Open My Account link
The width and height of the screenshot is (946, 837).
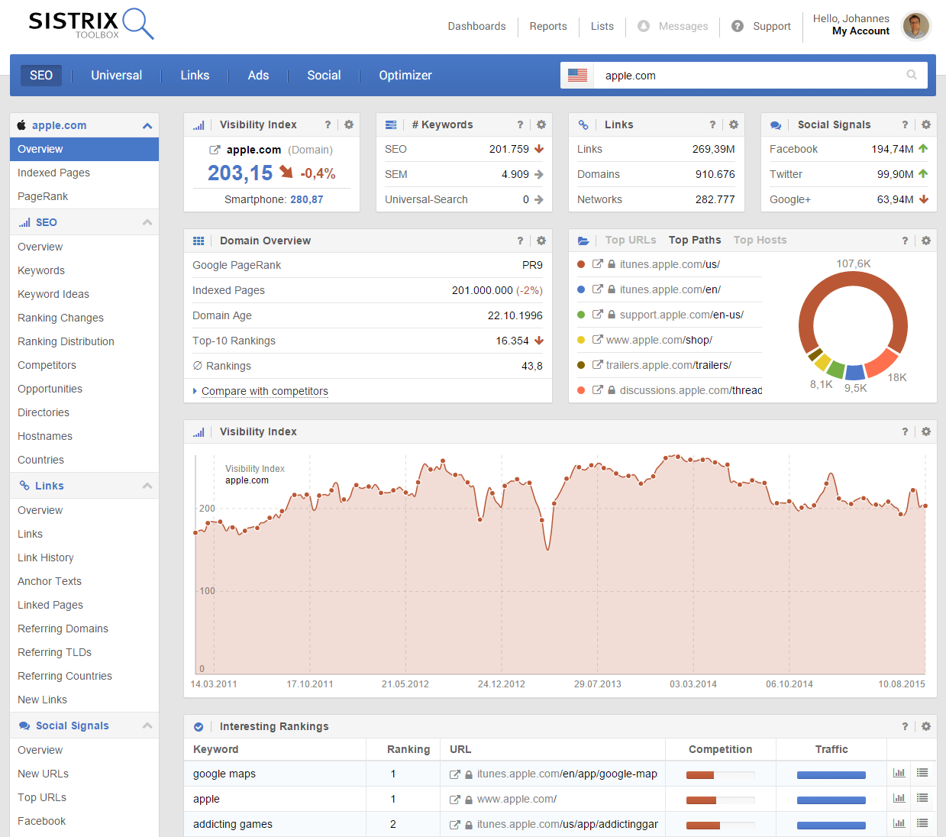[860, 31]
